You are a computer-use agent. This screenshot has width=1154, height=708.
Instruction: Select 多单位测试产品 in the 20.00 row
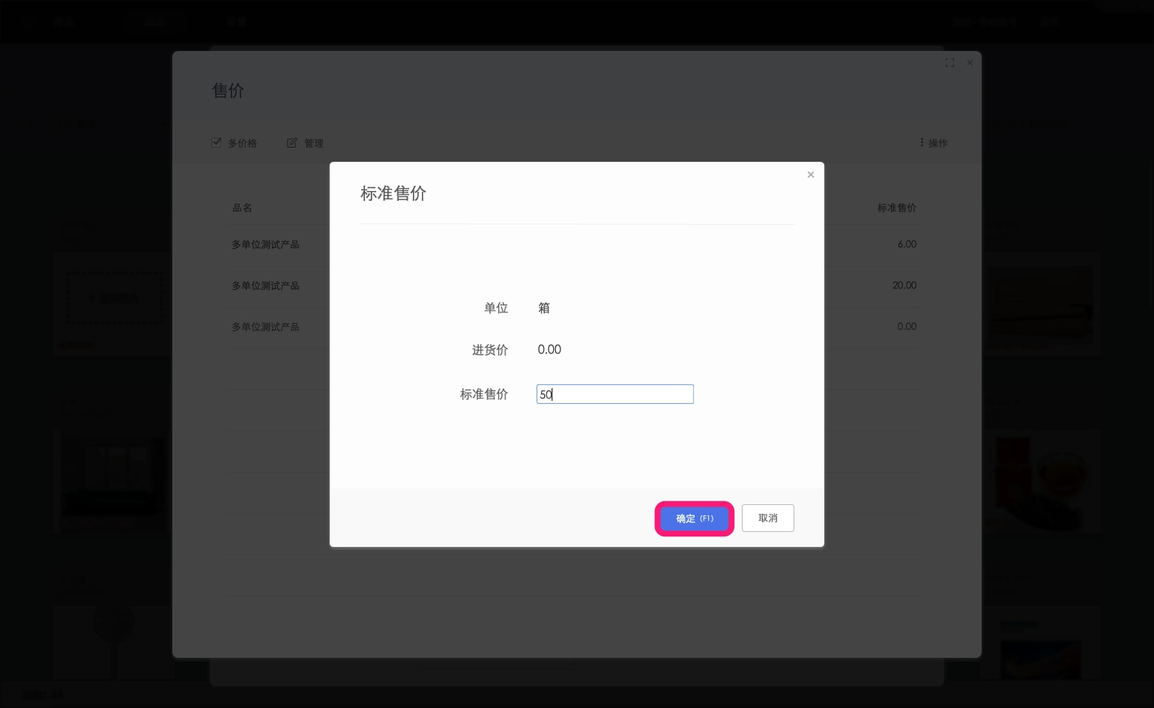pyautogui.click(x=265, y=285)
